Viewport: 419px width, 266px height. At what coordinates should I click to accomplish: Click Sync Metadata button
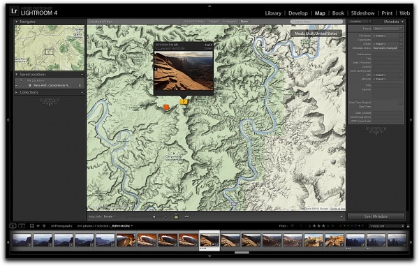(x=376, y=216)
